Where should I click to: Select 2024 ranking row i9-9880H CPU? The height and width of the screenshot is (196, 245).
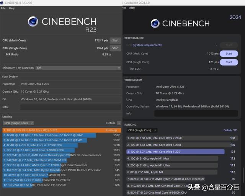tap(182, 193)
